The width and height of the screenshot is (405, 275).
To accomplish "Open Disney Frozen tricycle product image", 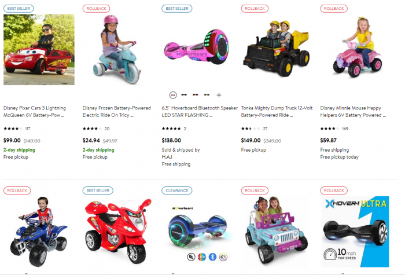I will (118, 50).
